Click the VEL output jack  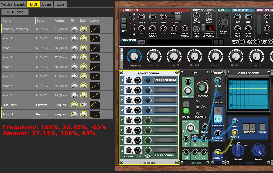tap(142, 28)
